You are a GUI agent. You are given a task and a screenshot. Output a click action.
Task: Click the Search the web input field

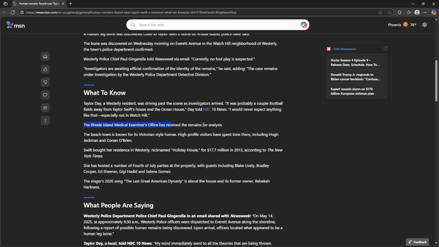coord(218,25)
